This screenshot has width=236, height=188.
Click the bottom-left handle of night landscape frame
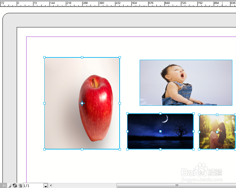127,149
